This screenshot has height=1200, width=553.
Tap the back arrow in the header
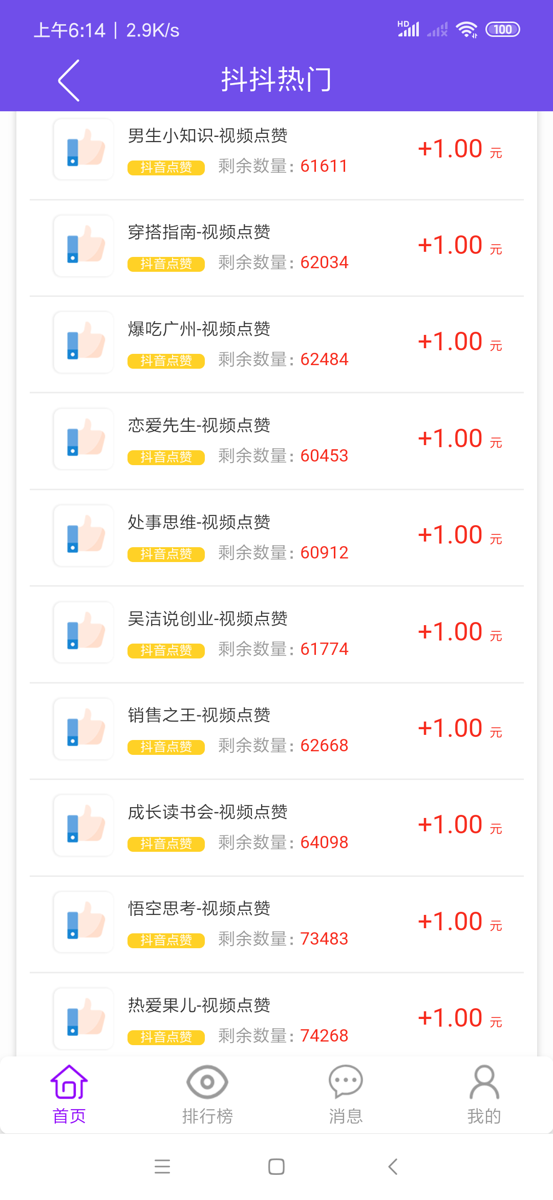tap(69, 81)
